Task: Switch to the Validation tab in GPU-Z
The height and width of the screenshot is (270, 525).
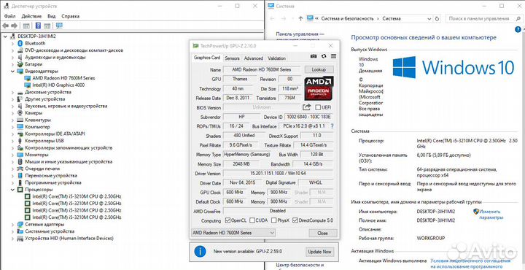Action: point(276,58)
